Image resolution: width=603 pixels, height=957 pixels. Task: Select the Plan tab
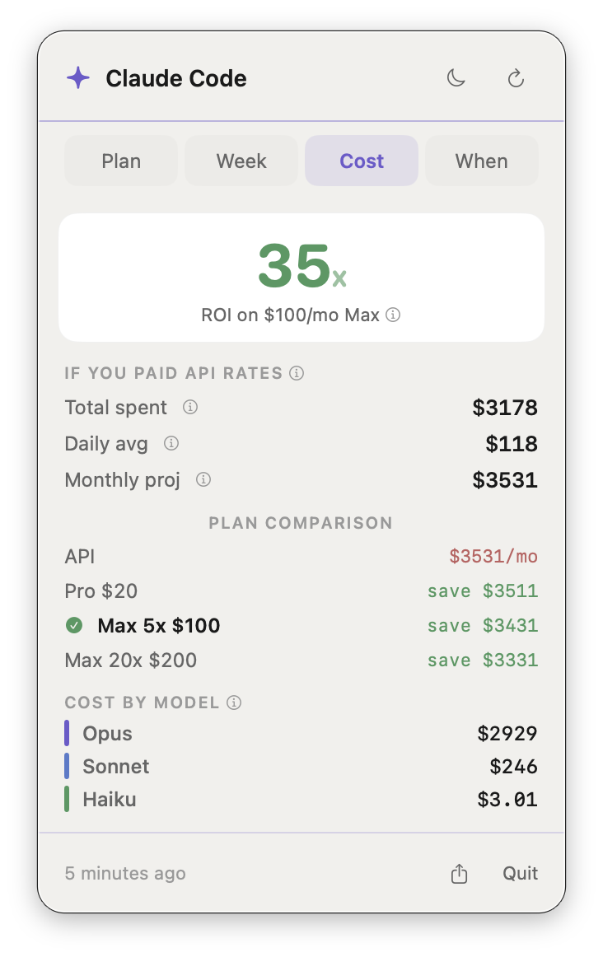click(120, 161)
